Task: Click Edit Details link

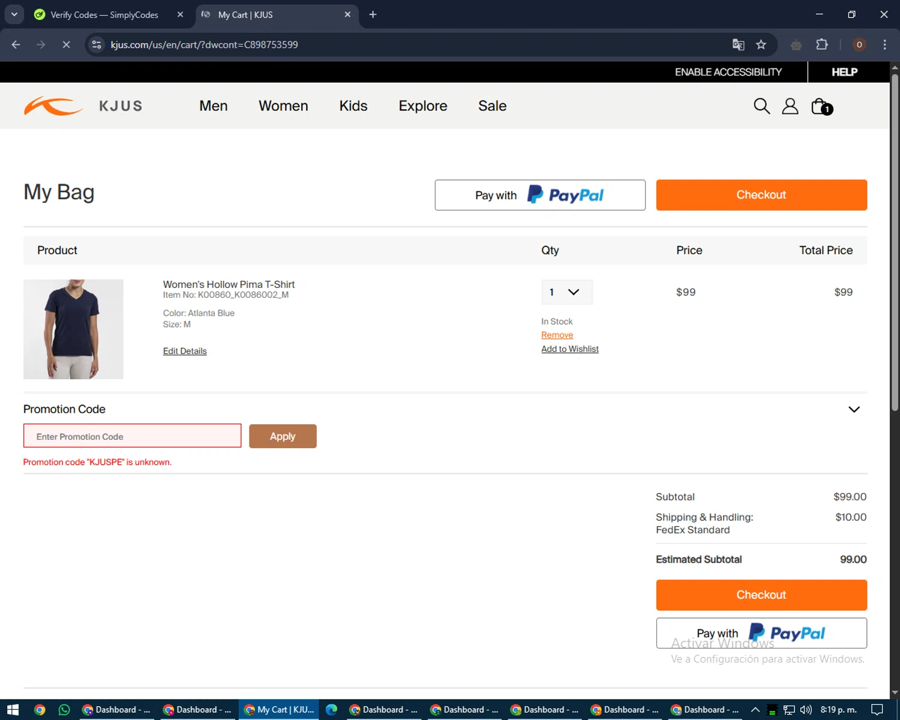Action: point(185,351)
